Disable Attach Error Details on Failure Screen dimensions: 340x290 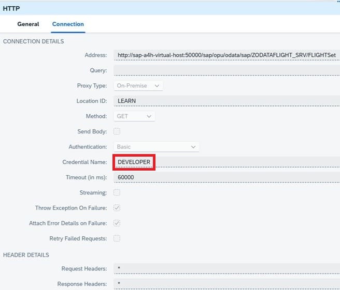[117, 223]
